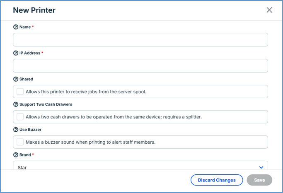Expand the Brand dropdown arrow
Screen dimensions: 283x193
(261, 167)
